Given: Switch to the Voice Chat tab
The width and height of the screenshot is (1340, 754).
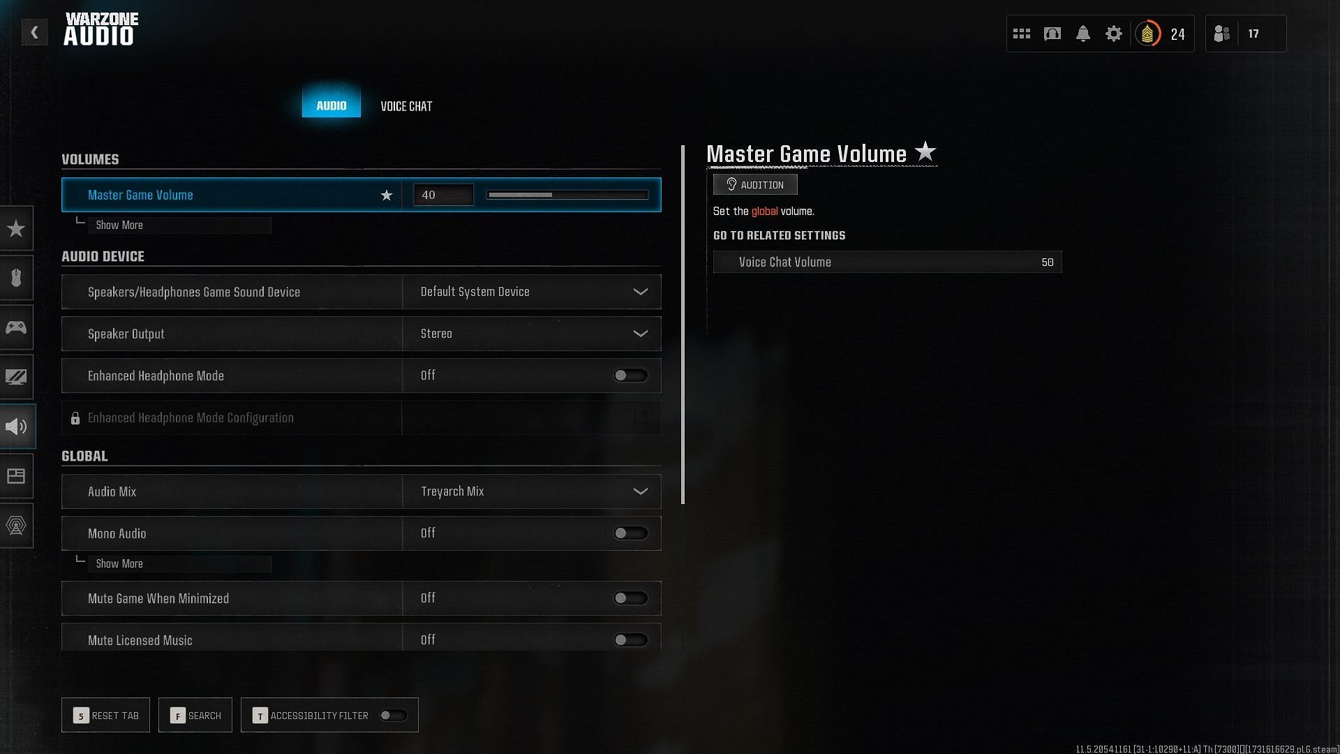Looking at the screenshot, I should point(406,106).
